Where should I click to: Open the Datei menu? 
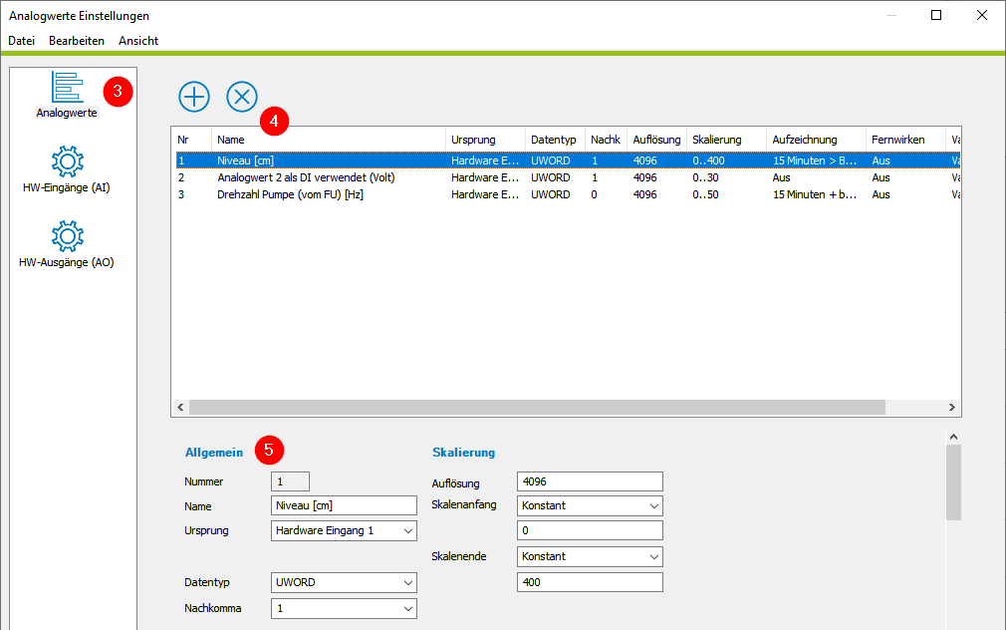[21, 41]
